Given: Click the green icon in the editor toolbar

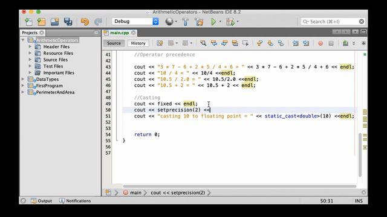Looking at the screenshot, I should click(345, 43).
